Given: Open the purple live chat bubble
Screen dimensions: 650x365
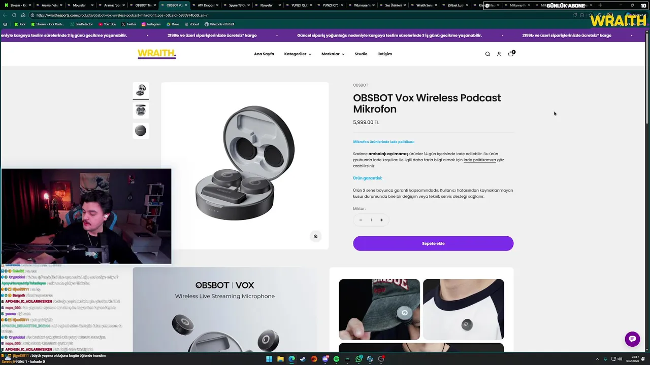Looking at the screenshot, I should tap(632, 339).
